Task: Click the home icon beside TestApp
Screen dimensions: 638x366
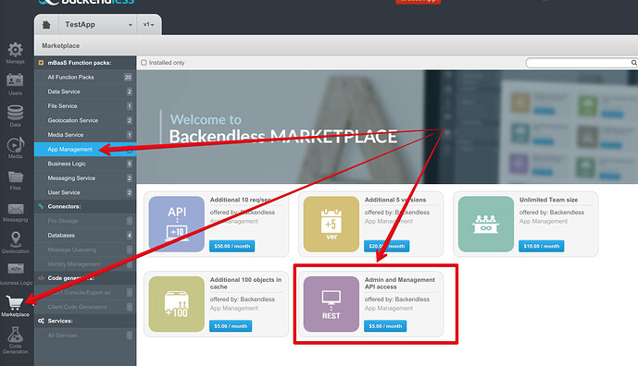Action: click(46, 25)
